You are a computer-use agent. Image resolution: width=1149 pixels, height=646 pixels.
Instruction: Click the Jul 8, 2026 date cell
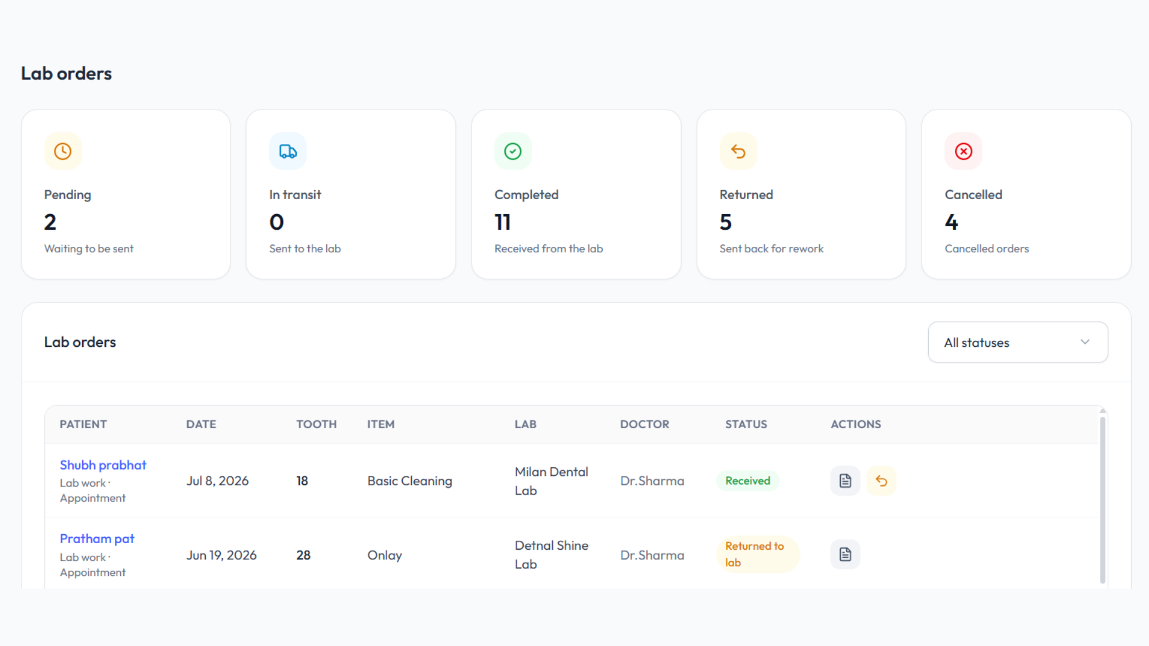tap(217, 481)
